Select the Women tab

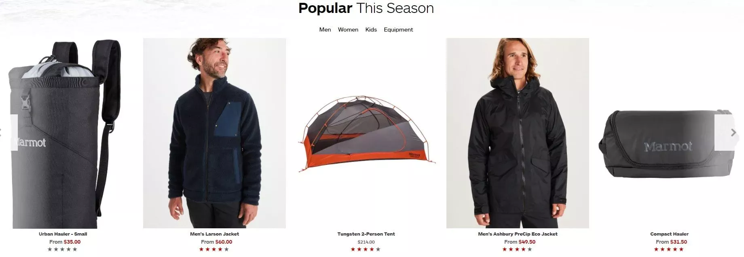(x=348, y=29)
